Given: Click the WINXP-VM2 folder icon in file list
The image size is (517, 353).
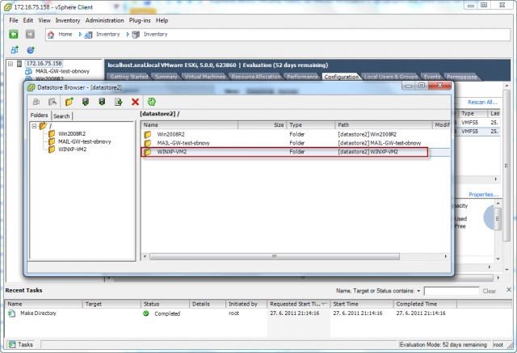Looking at the screenshot, I should coord(148,152).
